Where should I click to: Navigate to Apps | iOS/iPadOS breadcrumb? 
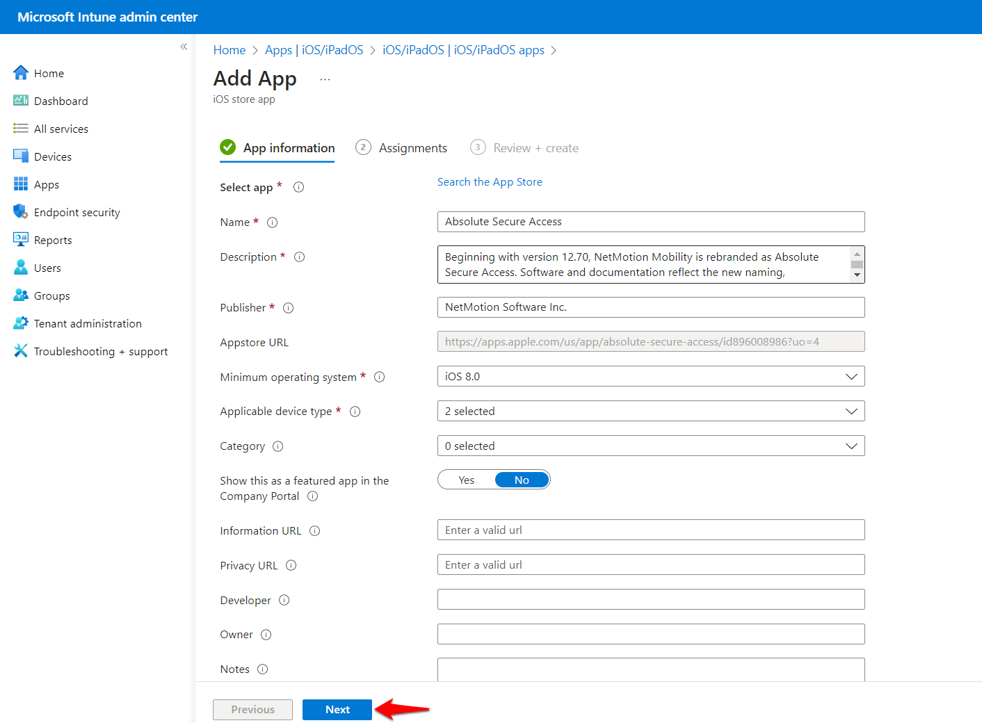pos(314,50)
